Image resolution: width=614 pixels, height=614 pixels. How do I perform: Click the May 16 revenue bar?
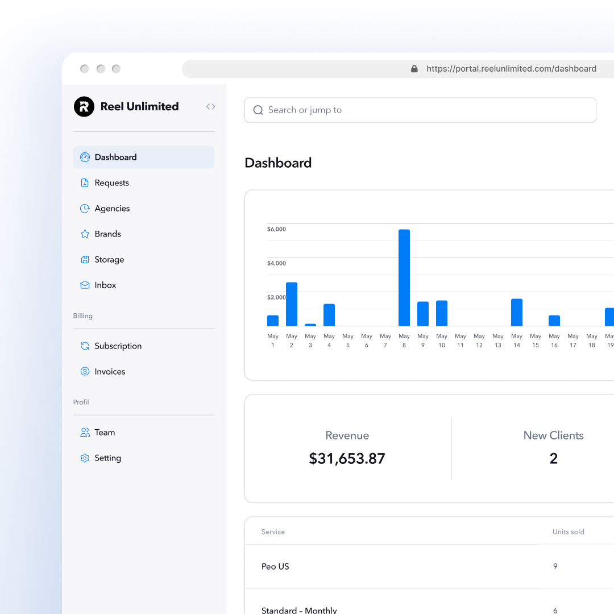pos(554,321)
